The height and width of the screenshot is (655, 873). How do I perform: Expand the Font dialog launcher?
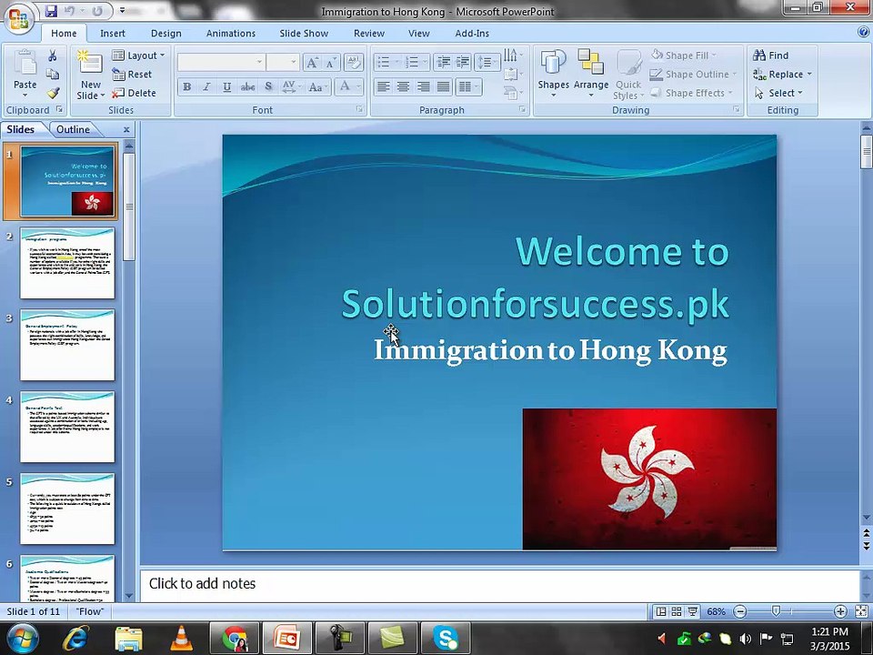(x=360, y=110)
